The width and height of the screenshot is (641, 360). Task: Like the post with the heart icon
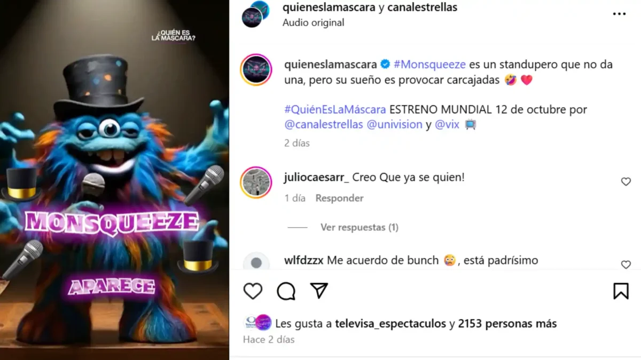pos(253,291)
